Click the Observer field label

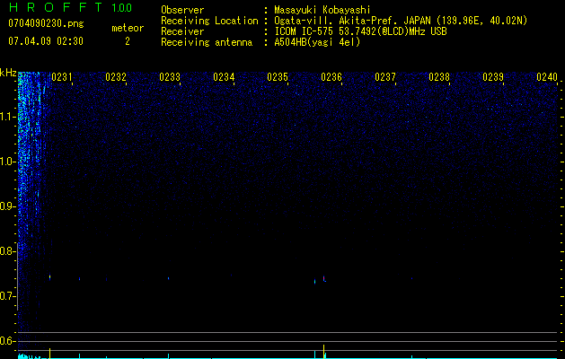point(182,10)
